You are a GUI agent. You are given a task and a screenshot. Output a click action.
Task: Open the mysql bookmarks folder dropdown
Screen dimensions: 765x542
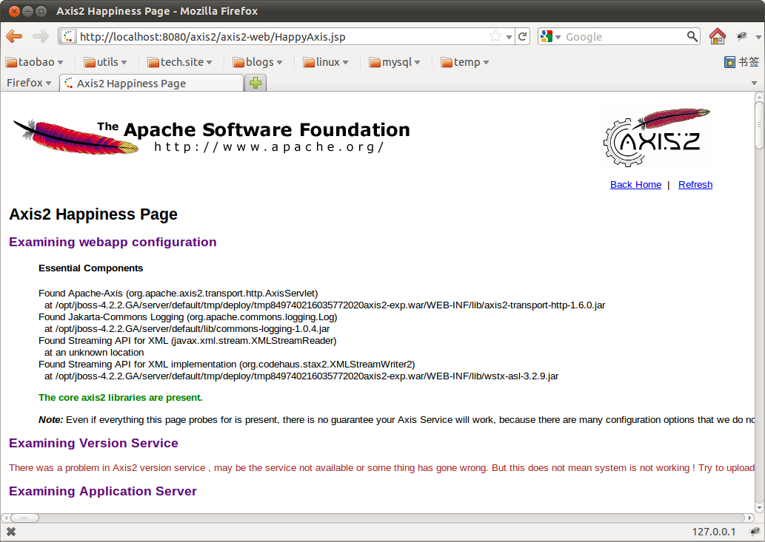[x=395, y=62]
